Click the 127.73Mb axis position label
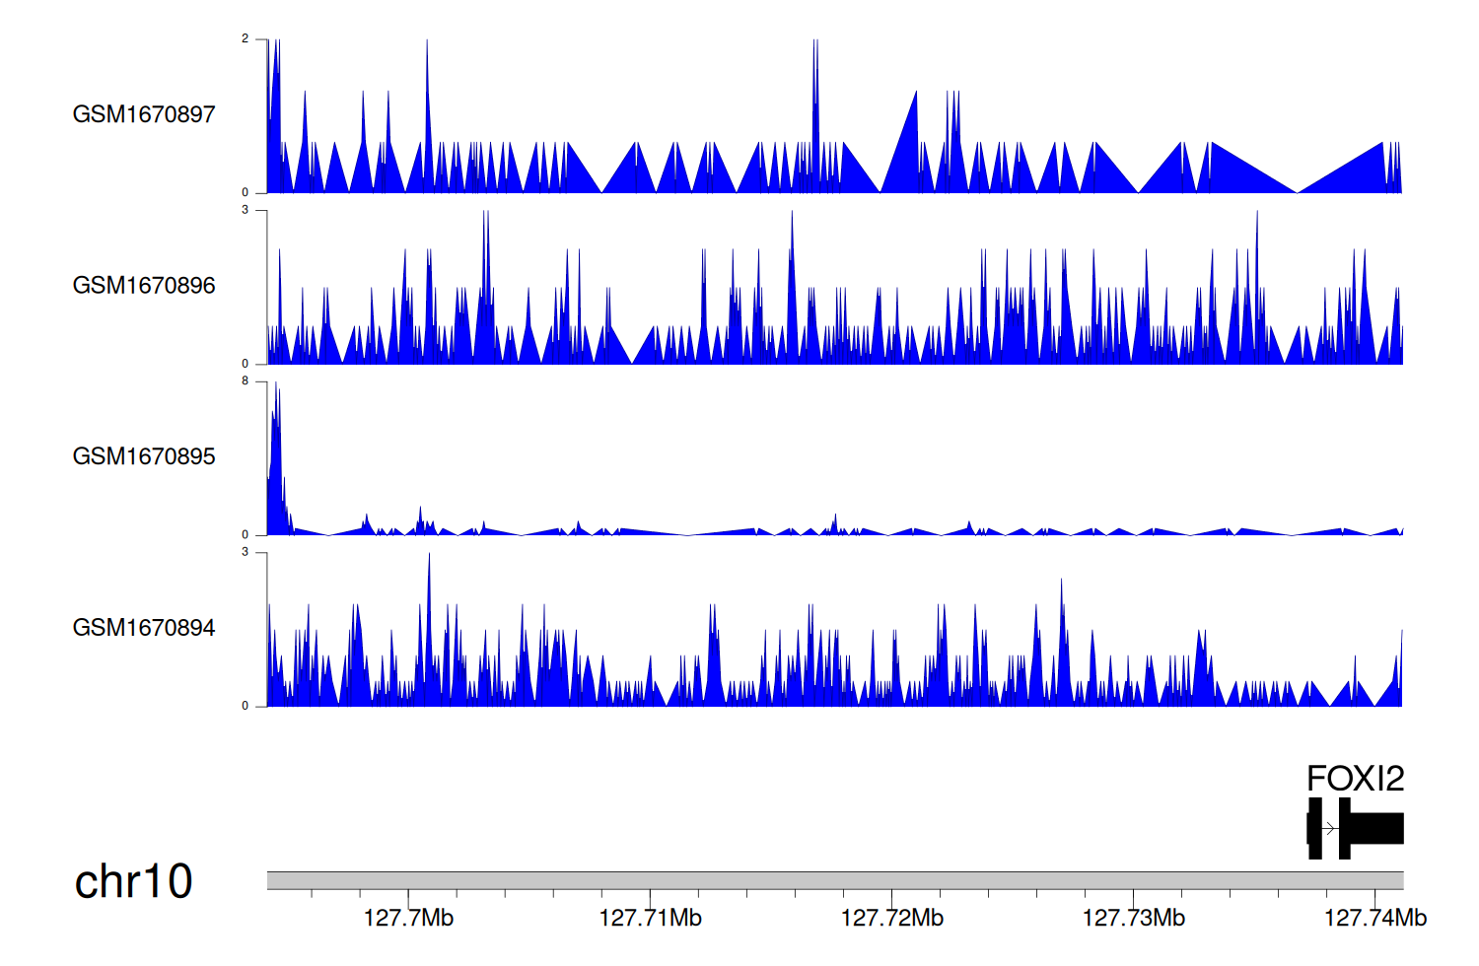Image resolution: width=1479 pixels, height=966 pixels. point(1133,919)
